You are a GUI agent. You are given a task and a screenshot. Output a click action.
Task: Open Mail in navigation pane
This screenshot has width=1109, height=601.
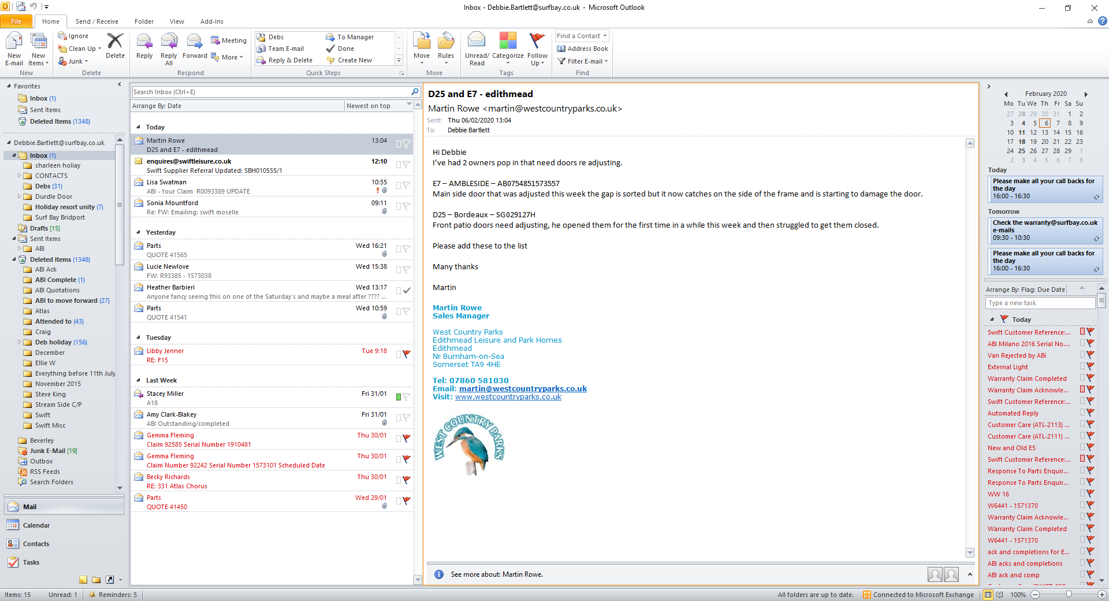(64, 507)
